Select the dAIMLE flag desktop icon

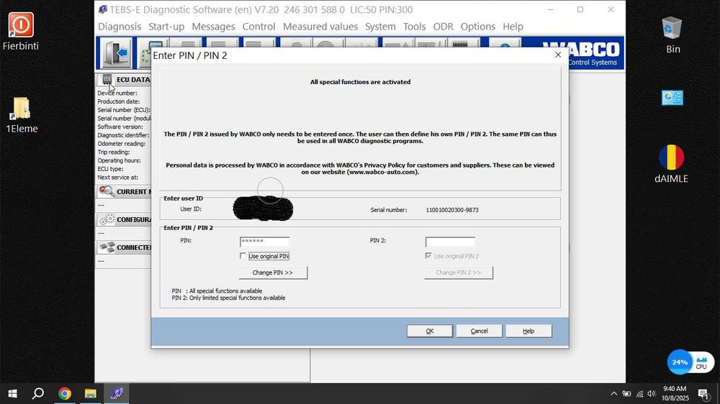[671, 164]
